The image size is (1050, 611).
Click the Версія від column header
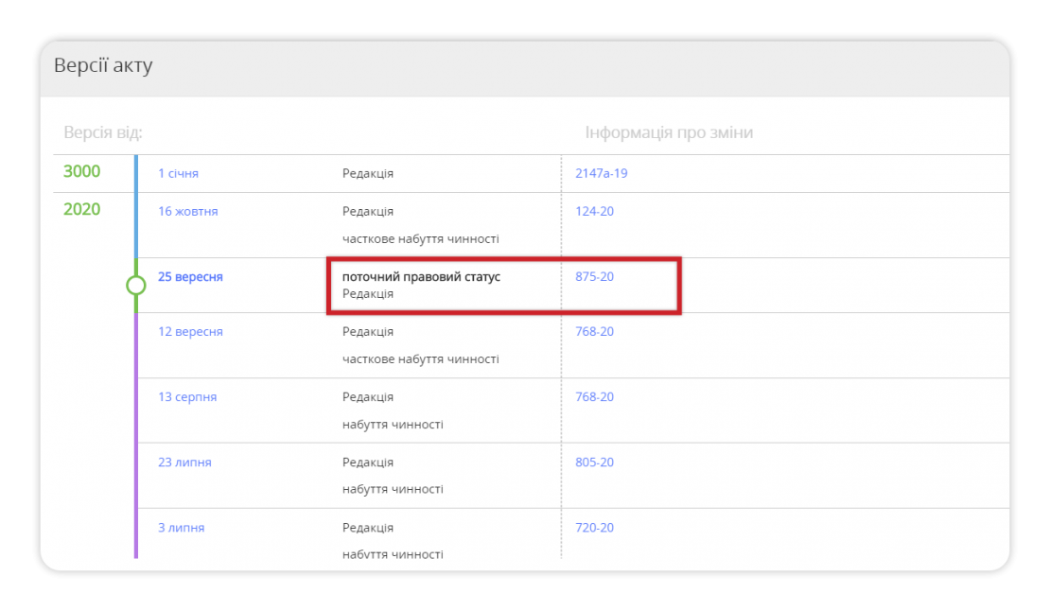click(x=98, y=132)
